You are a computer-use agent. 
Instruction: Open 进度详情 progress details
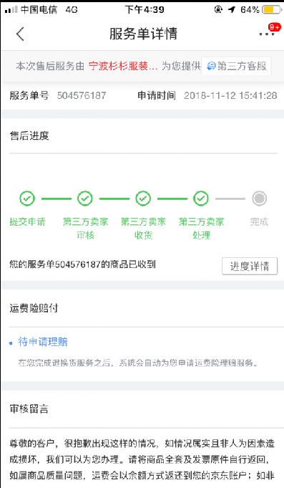pyautogui.click(x=250, y=266)
